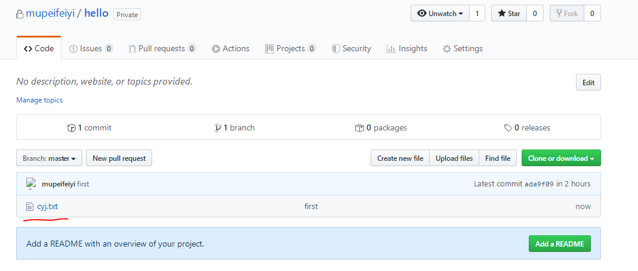Open the latest commit message 'first' beside author
The height and width of the screenshot is (271, 638).
[83, 184]
